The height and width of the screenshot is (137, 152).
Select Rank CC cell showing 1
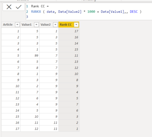[69, 129]
